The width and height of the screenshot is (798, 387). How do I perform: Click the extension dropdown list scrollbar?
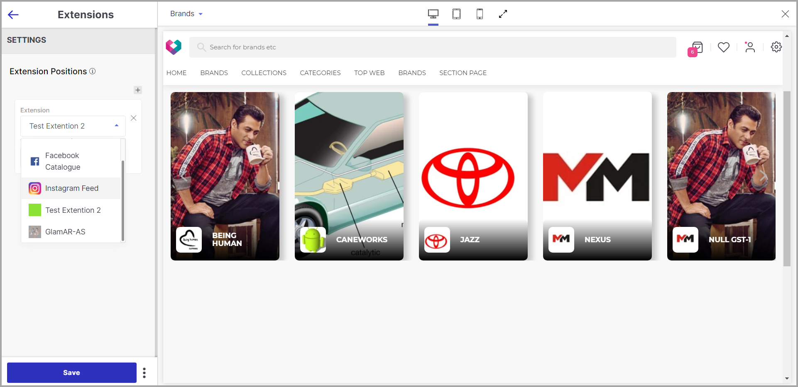point(123,200)
